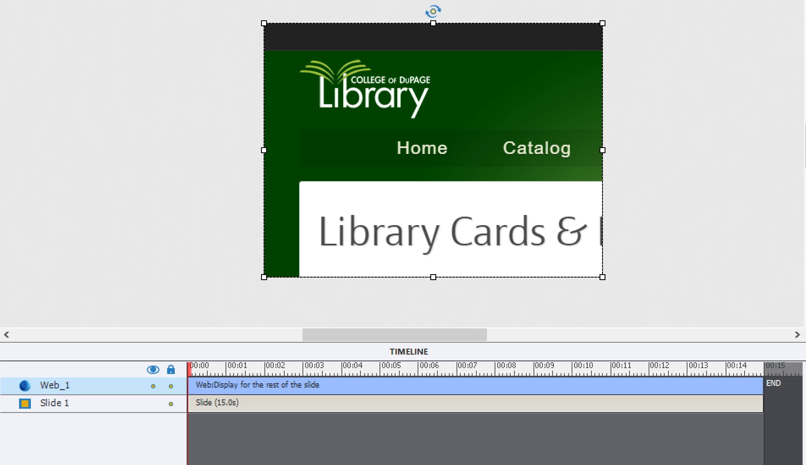Click the horizontal scrollbar left arrow
806x465 pixels.
pos(6,335)
